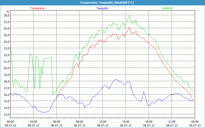Click the Windchill legend label
The image size is (205, 128).
pos(167,8)
